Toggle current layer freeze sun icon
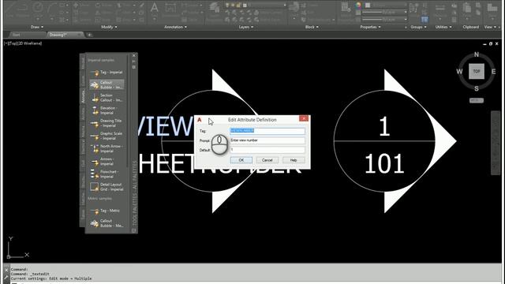The height and width of the screenshot is (284, 505). [233, 6]
